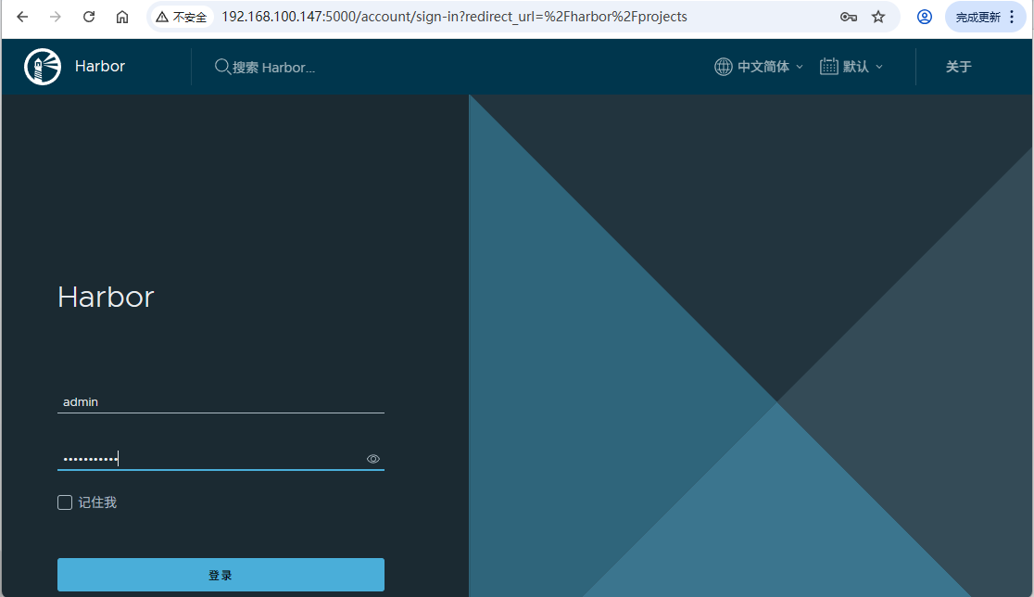This screenshot has width=1034, height=597.
Task: Click the 完成更新 update button
Action: [978, 18]
